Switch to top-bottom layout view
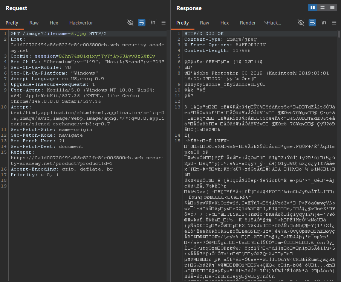341x282 pixels. 323,8
